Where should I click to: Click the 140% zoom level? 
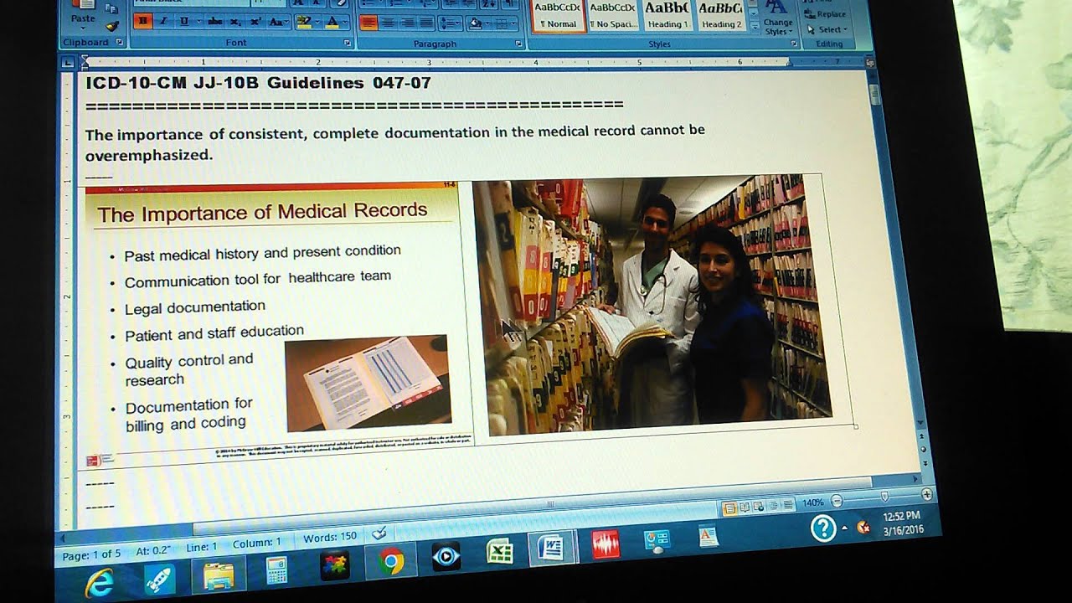(x=813, y=502)
